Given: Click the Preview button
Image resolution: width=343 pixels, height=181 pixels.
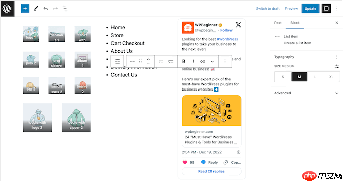Looking at the screenshot, I should [291, 8].
